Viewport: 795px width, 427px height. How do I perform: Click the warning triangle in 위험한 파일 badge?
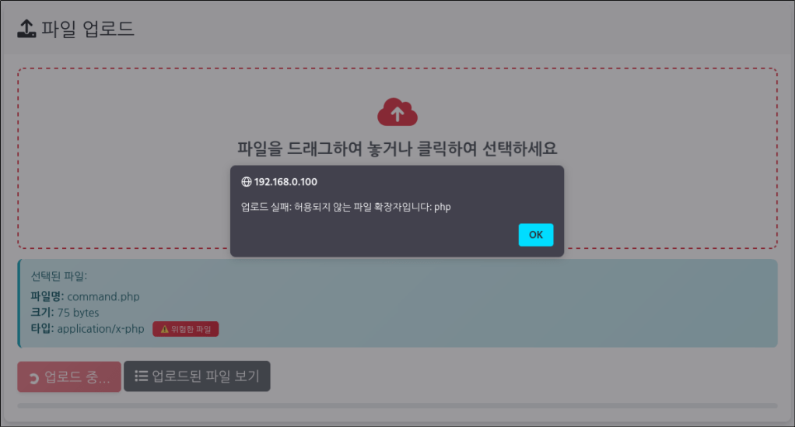coord(164,329)
